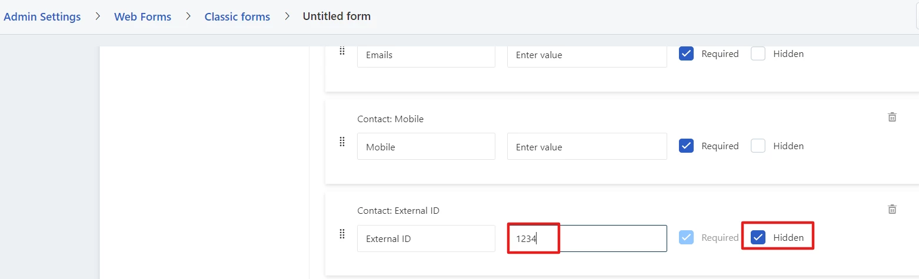Open the Web Forms breadcrumb link
Viewport: 919px width, 279px height.
pos(142,16)
